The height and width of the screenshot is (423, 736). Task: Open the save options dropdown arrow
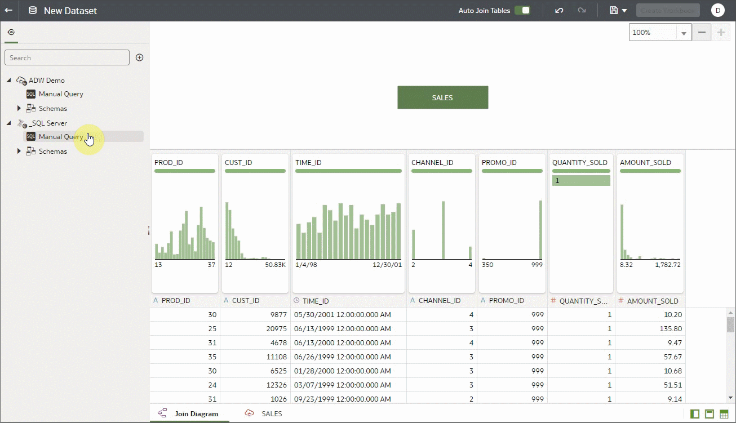tap(622, 10)
